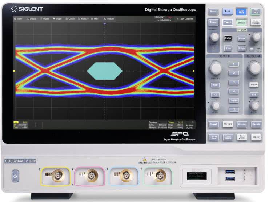Toggle the Touch screen button
Viewport: 269px width, 202px height.
coord(228,22)
